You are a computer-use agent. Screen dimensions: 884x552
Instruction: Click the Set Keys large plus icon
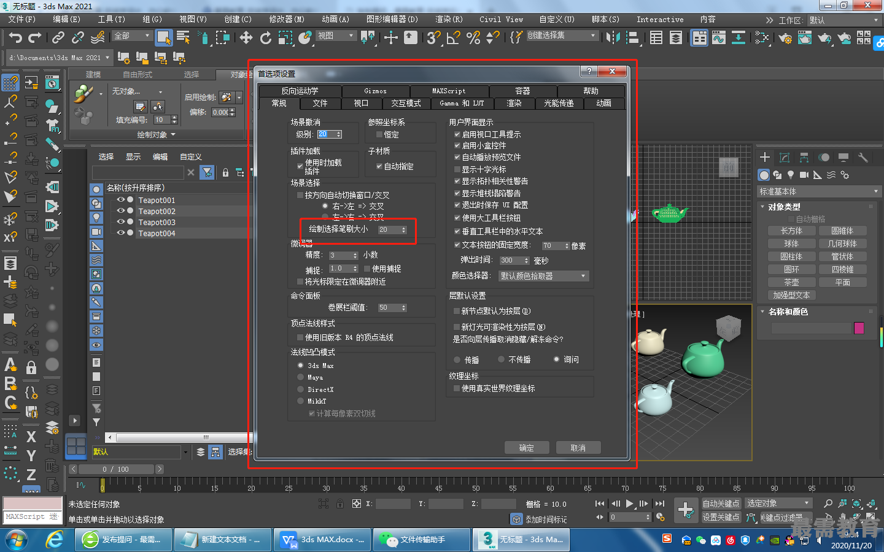(686, 510)
